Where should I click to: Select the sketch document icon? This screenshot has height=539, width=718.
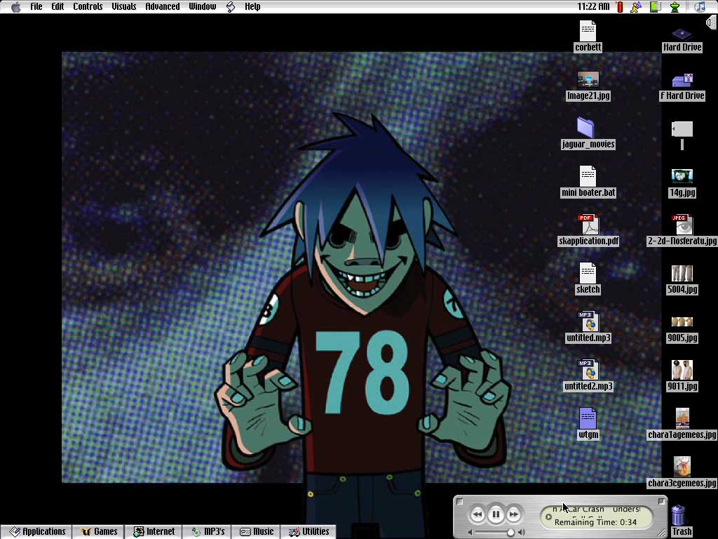588,273
